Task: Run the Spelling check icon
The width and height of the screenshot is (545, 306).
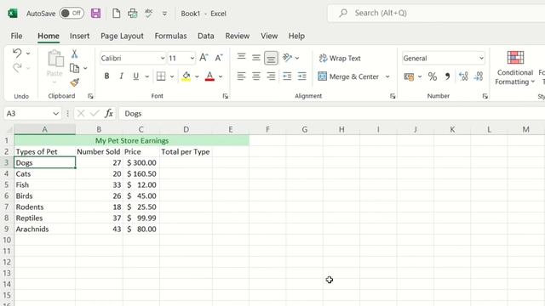Action: point(149,14)
